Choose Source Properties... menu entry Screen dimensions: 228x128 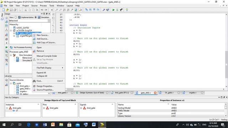48,90
